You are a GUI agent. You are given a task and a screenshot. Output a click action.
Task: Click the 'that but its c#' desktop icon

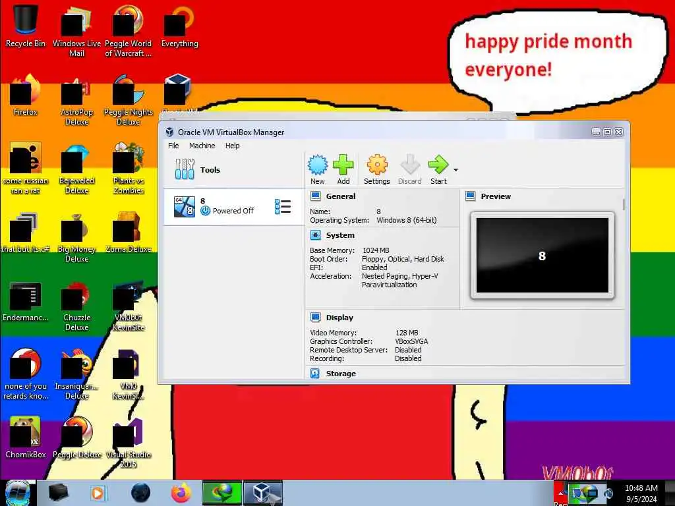(26, 232)
